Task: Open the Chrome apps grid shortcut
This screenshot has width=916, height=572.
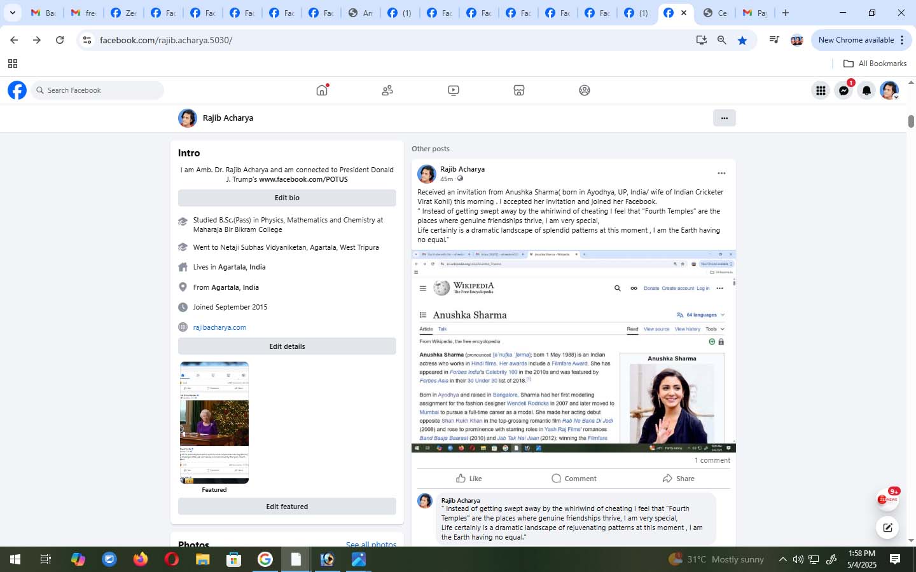Action: tap(12, 64)
